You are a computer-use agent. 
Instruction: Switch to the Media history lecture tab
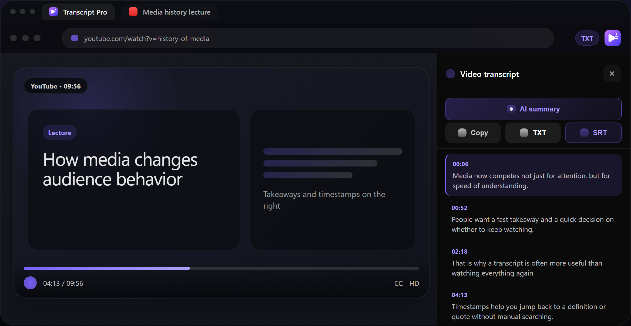click(176, 12)
